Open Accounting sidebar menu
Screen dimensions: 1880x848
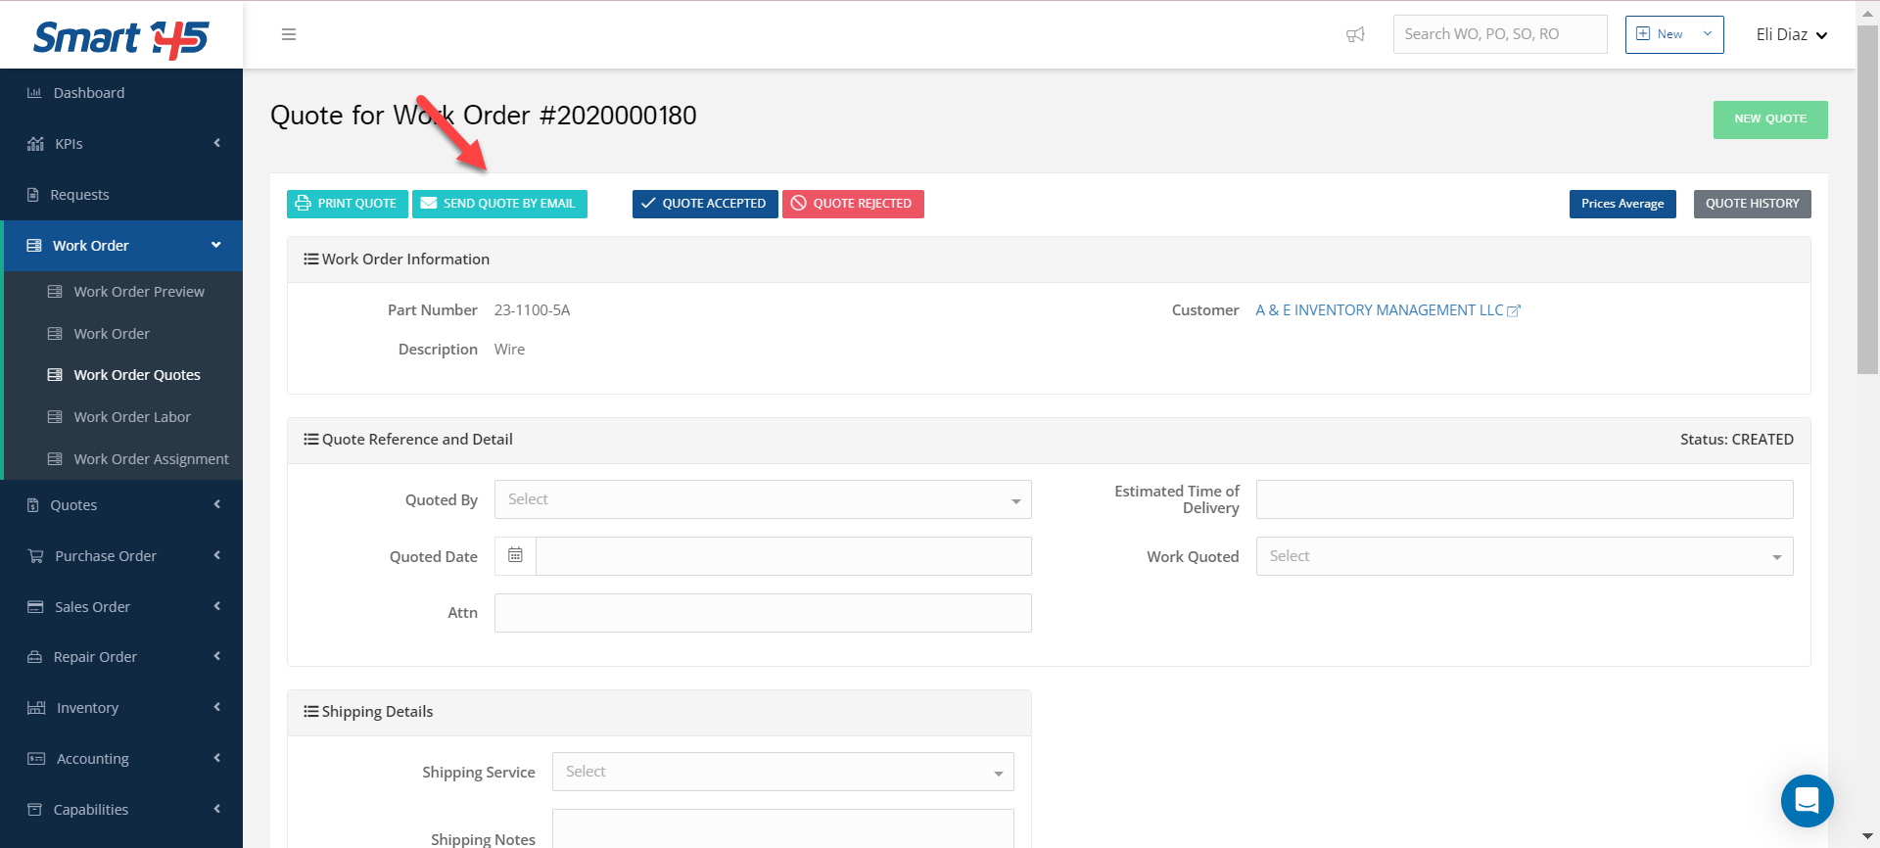[x=121, y=759]
